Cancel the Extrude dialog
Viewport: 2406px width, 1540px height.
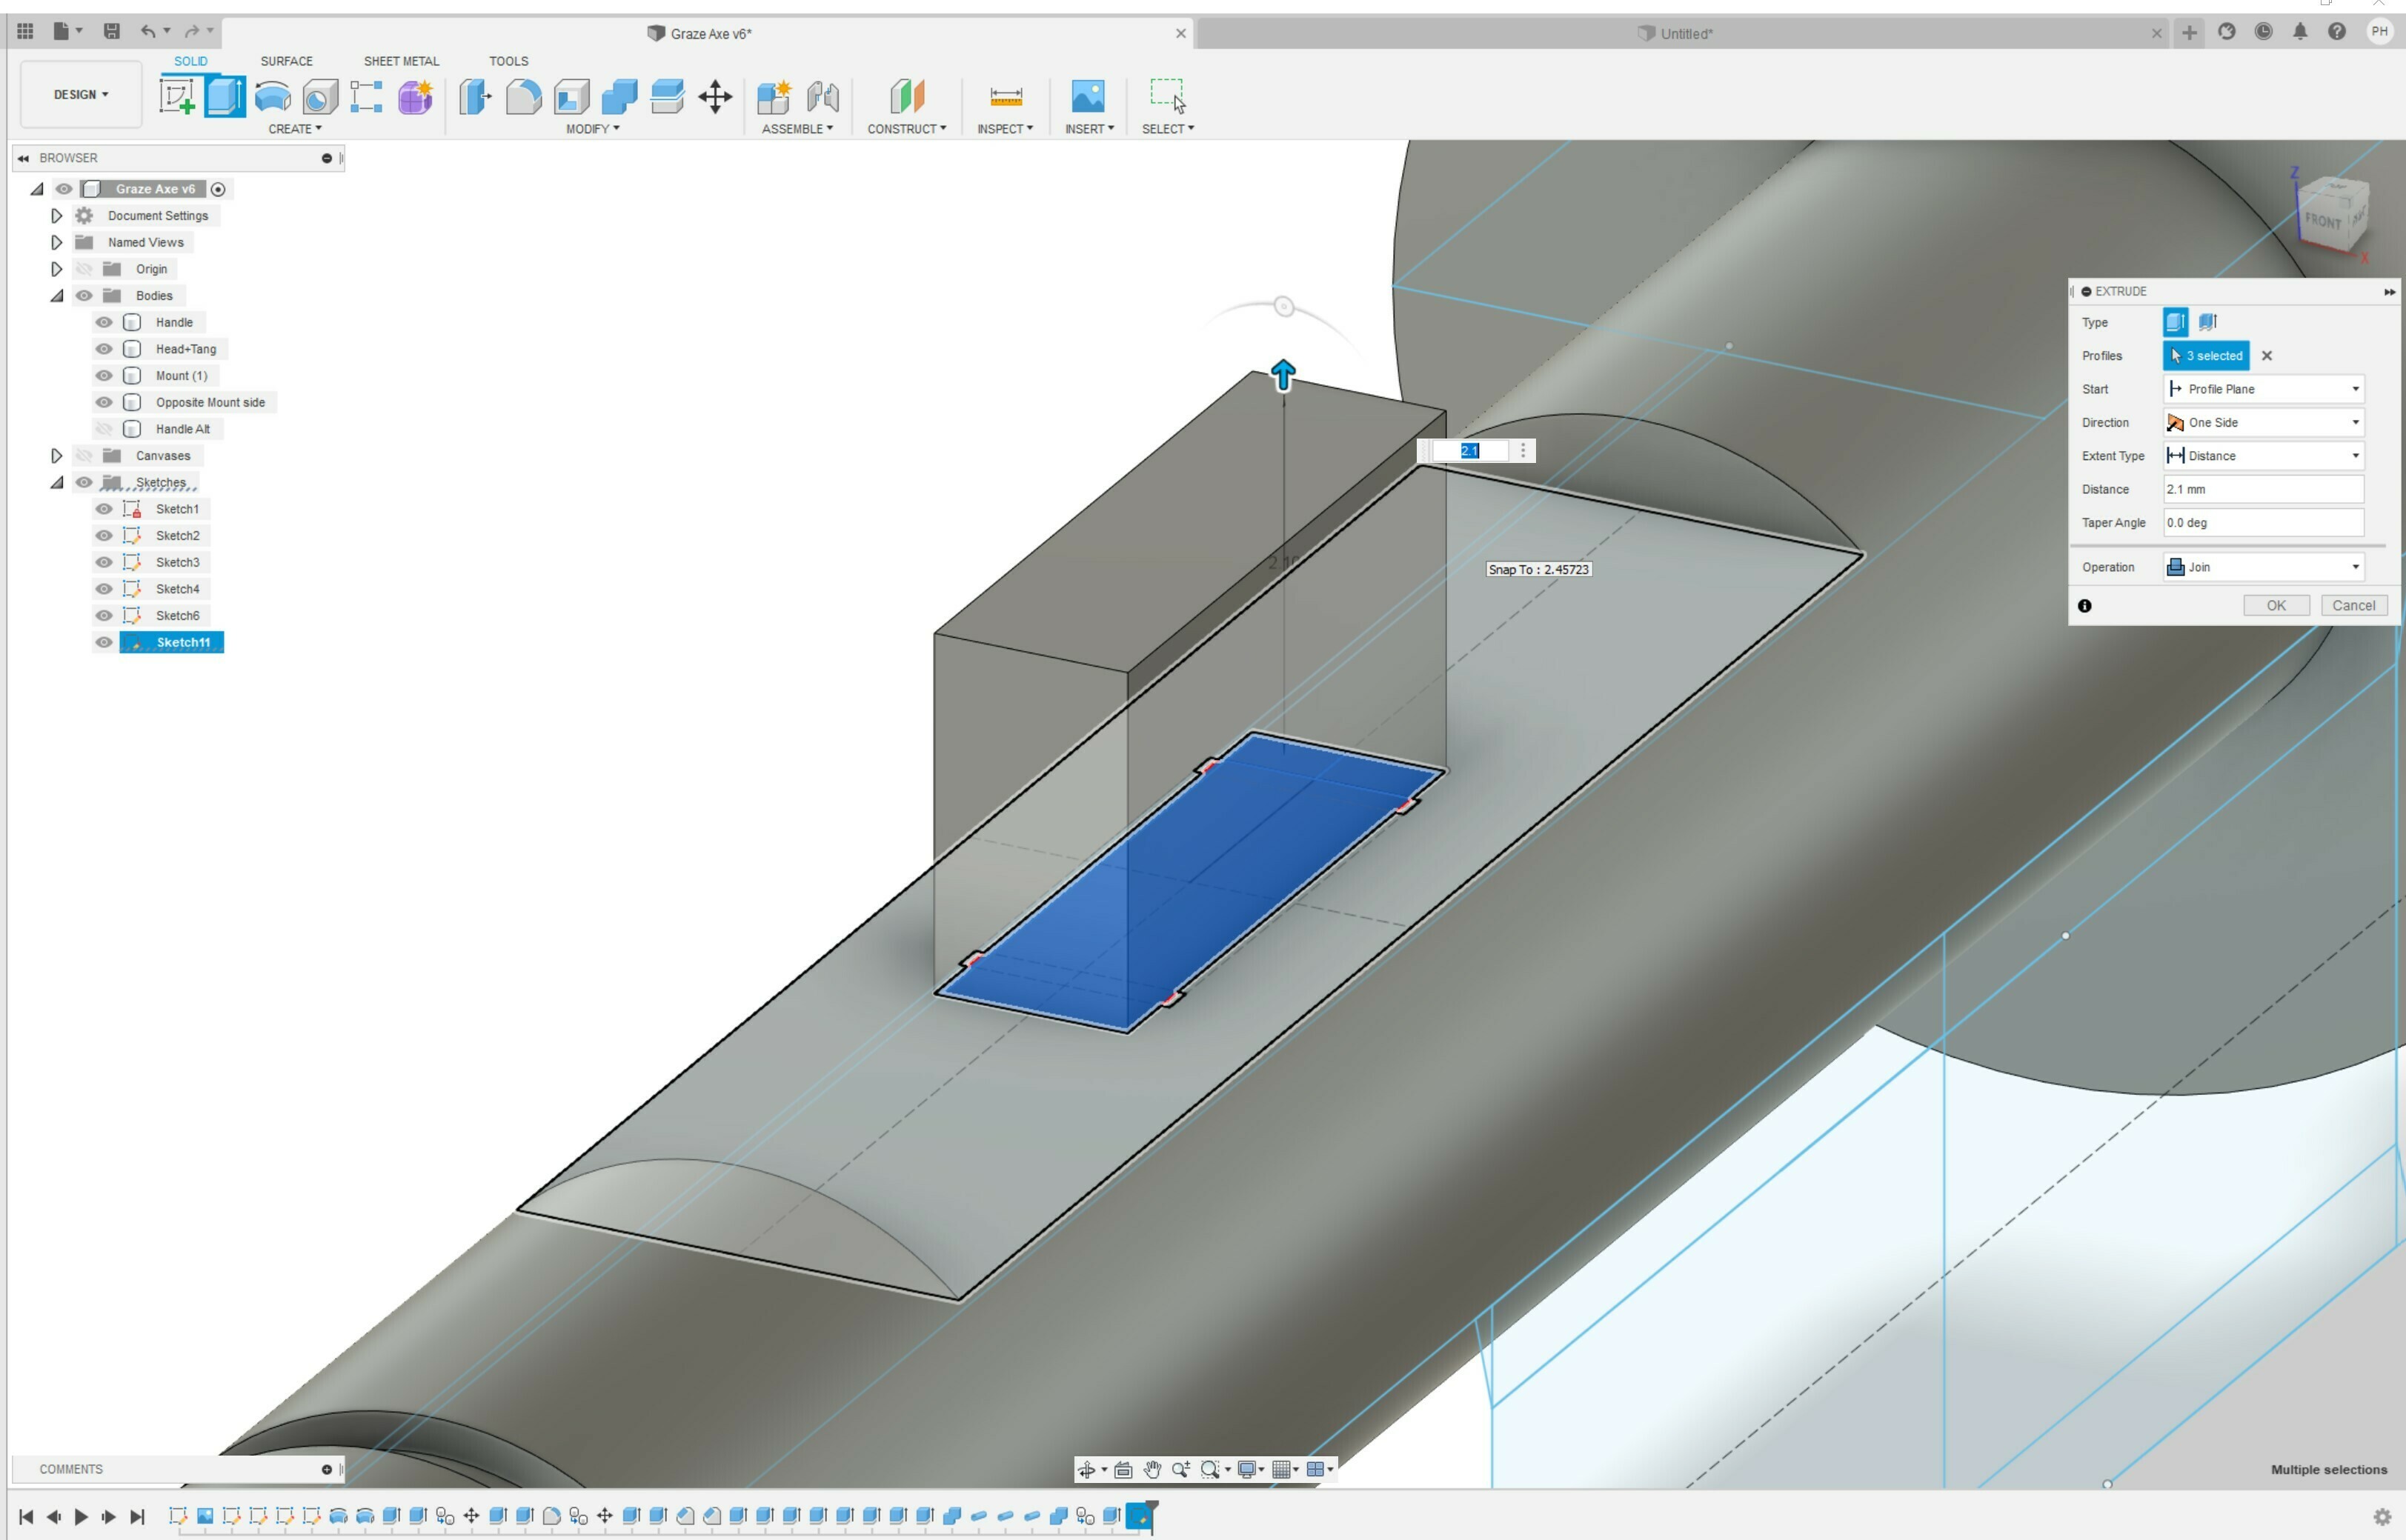pyautogui.click(x=2353, y=605)
